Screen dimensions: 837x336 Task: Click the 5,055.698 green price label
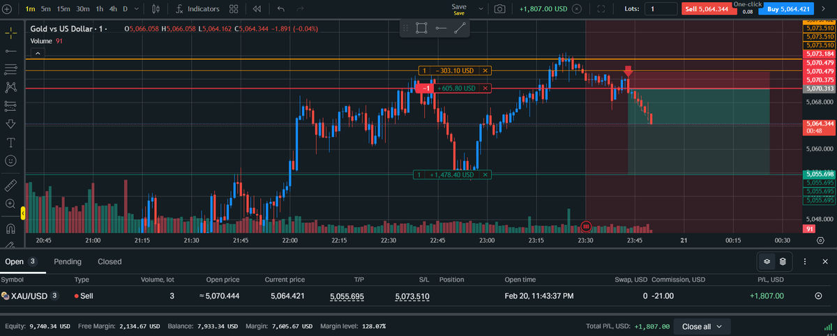(820, 174)
